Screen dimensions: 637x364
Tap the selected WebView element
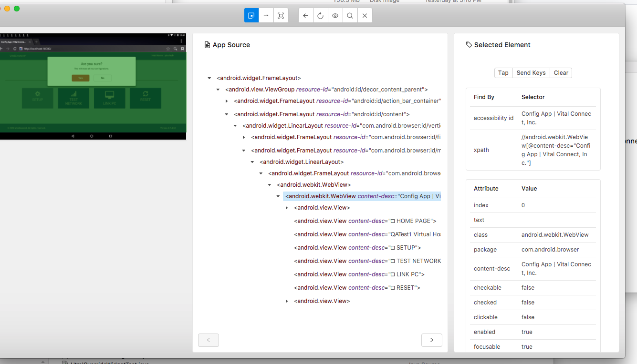[503, 72]
